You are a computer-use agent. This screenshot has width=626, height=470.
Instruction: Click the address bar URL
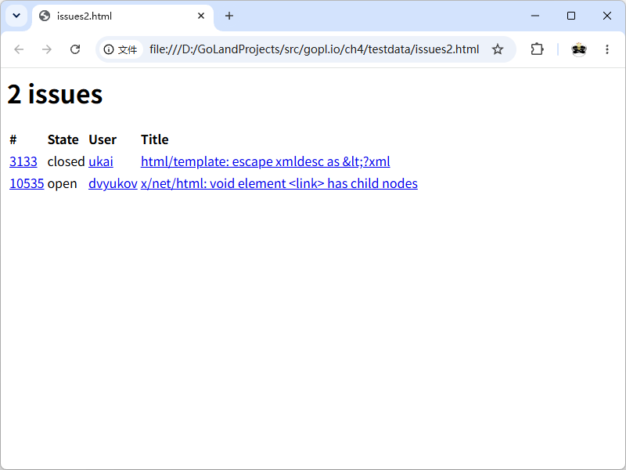[x=314, y=49]
